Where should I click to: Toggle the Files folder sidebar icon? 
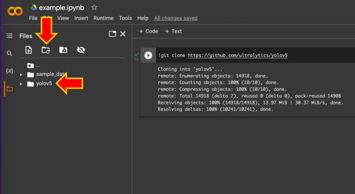click(x=9, y=89)
